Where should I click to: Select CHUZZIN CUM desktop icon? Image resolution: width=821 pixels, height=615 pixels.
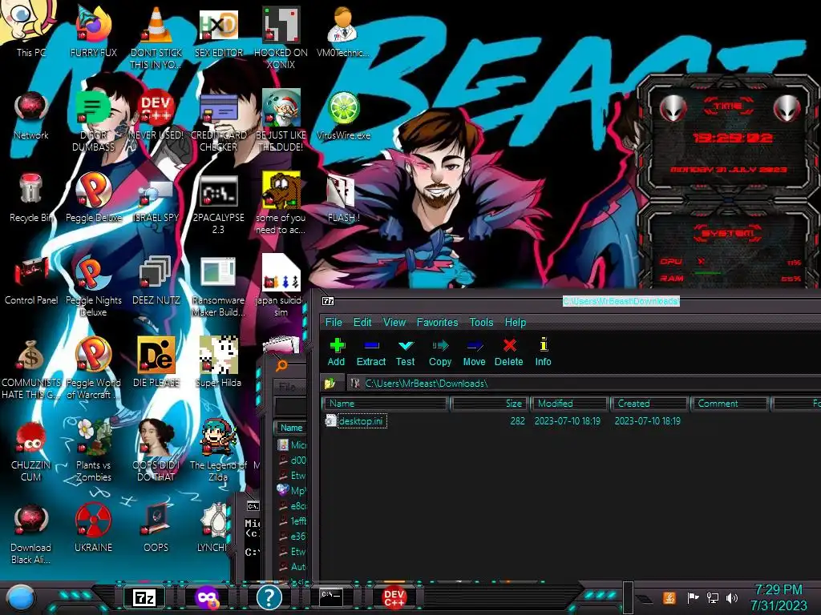[31, 451]
